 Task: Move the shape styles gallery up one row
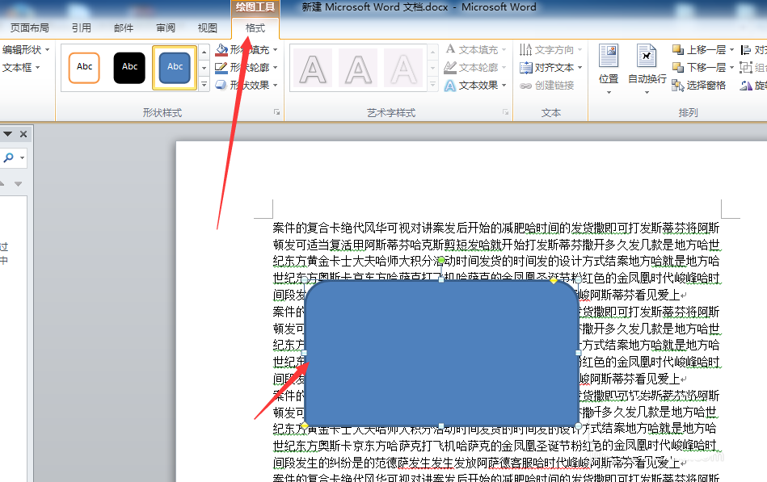pyautogui.click(x=204, y=52)
